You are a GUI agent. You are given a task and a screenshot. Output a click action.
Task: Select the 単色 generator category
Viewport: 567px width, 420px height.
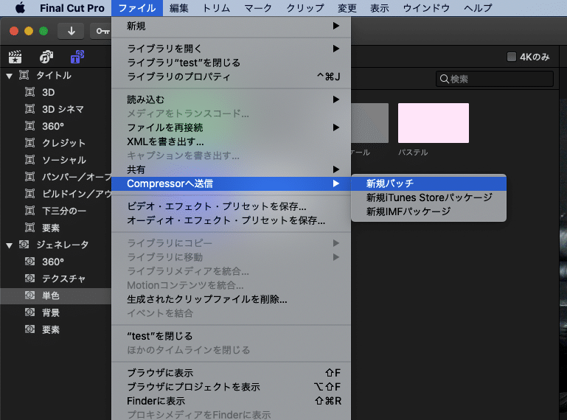click(56, 295)
